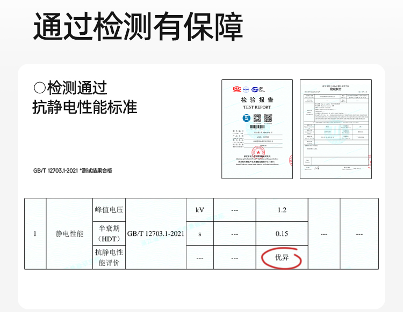Image resolution: width=403 pixels, height=312 pixels.
Task: Open the inspection report data sheet thumbnail
Action: (x=336, y=129)
